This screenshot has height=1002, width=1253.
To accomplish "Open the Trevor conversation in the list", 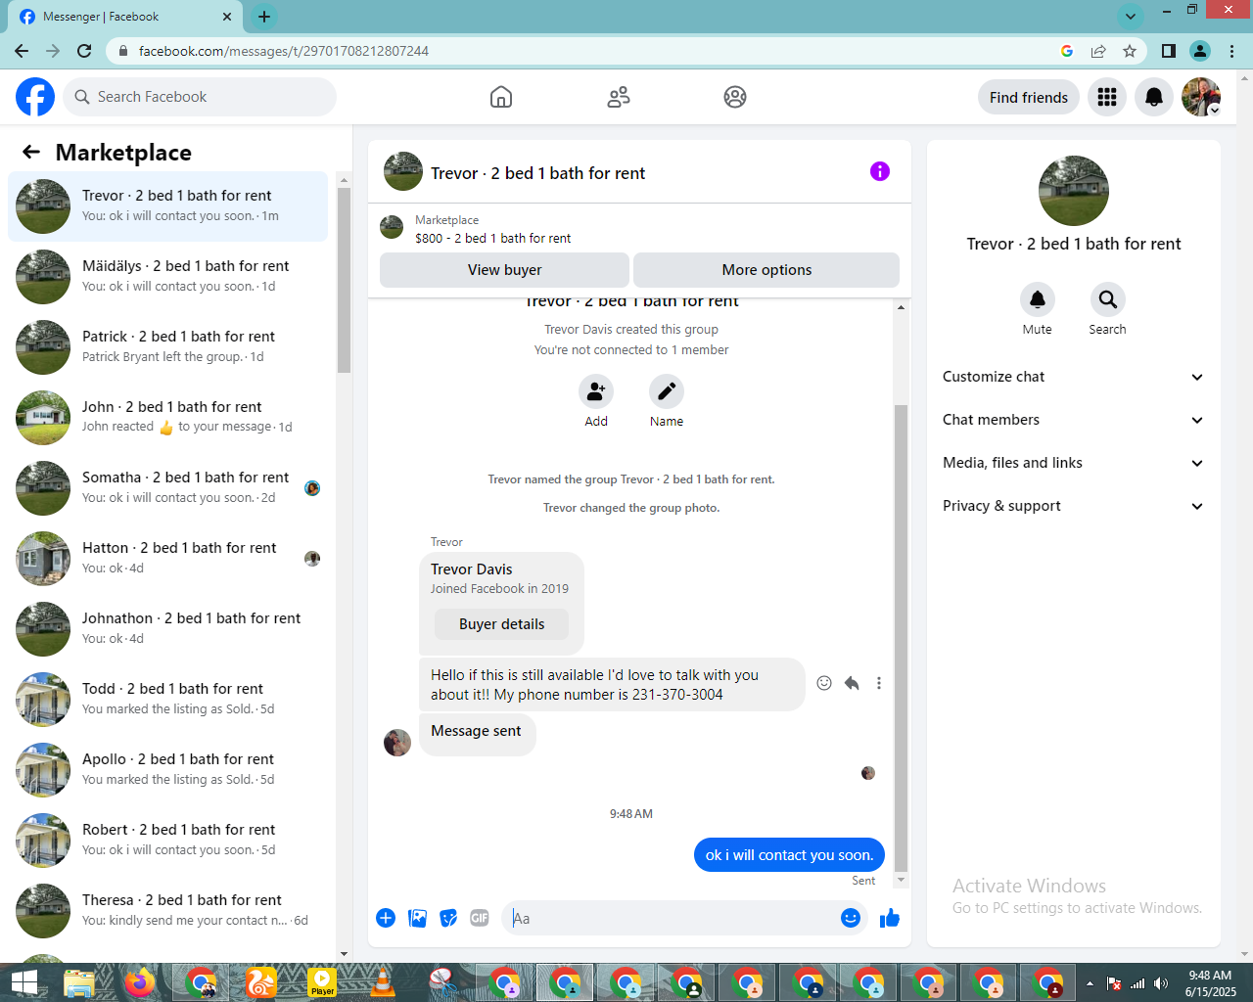I will [x=167, y=206].
